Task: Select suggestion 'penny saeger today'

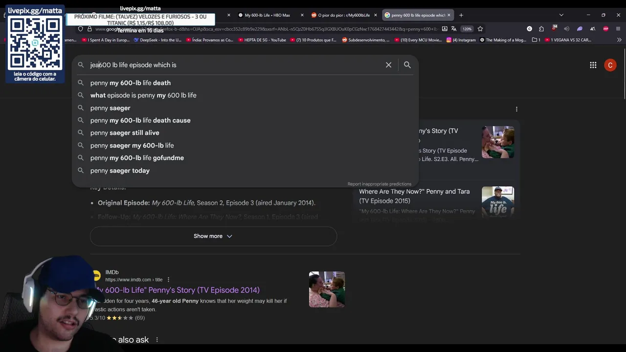Action: click(x=245, y=171)
